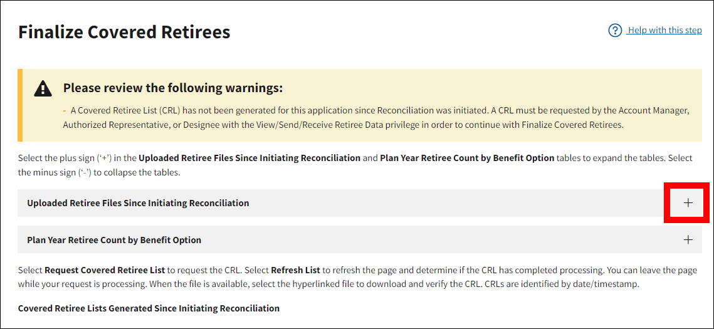The image size is (714, 329).
Task: Click 'Covered Retiree Lists Generated Since Initiating Reconciliation' heading
Action: (x=149, y=308)
